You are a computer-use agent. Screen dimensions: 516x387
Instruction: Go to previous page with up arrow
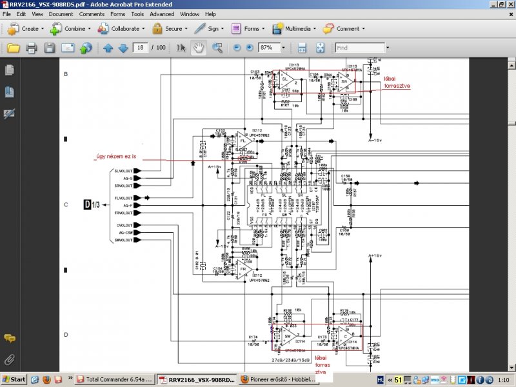coord(108,48)
